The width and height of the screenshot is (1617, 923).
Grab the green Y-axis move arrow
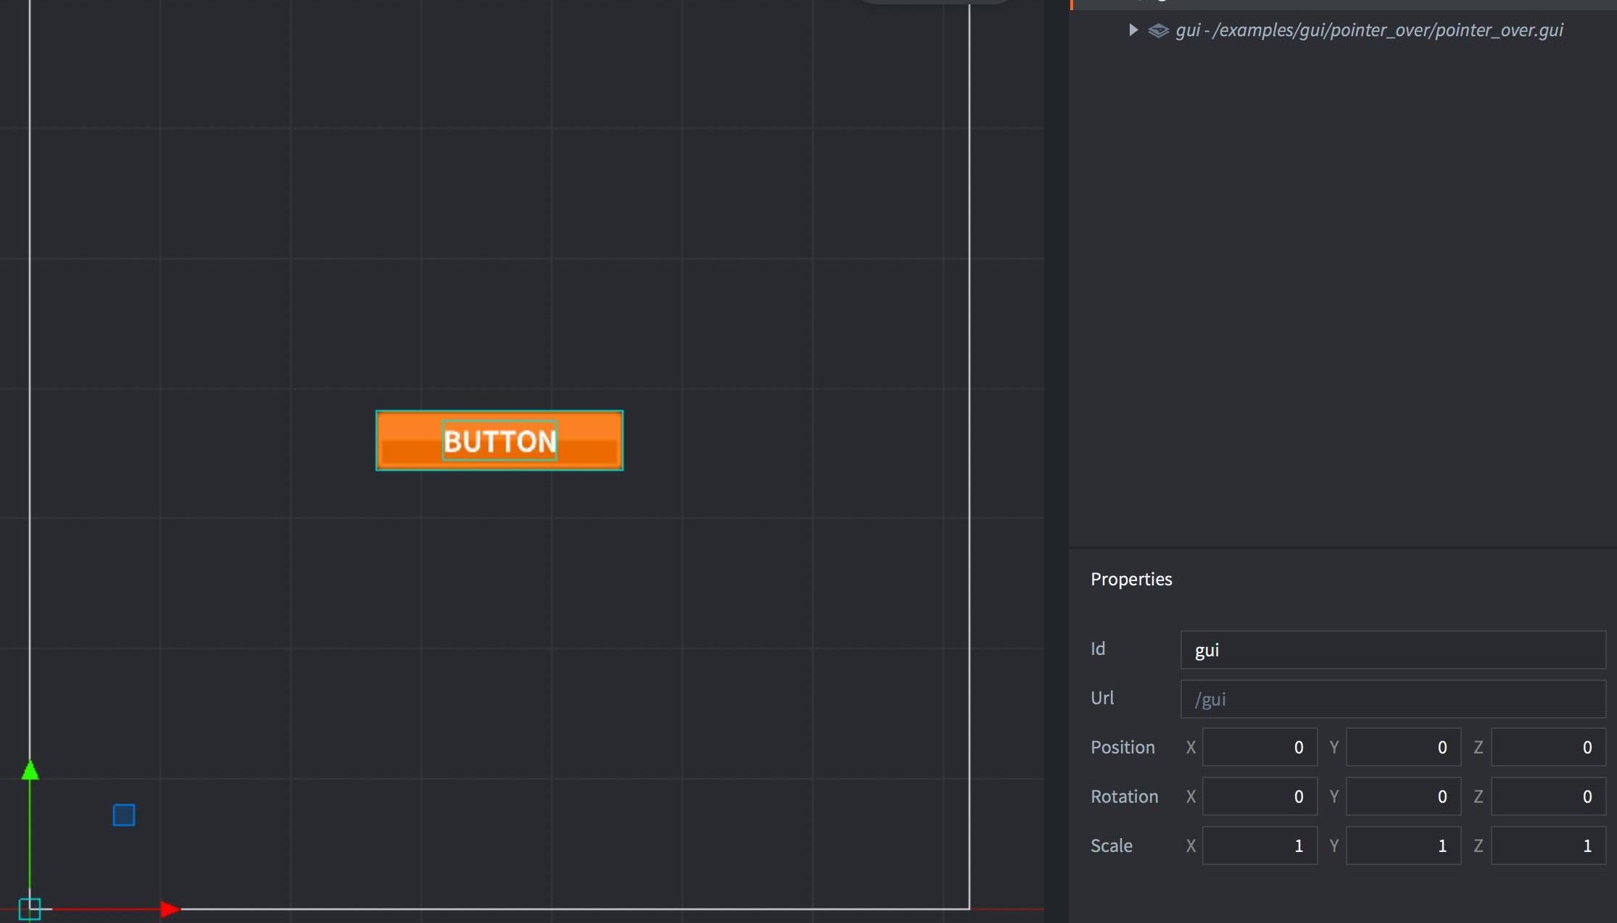point(30,770)
